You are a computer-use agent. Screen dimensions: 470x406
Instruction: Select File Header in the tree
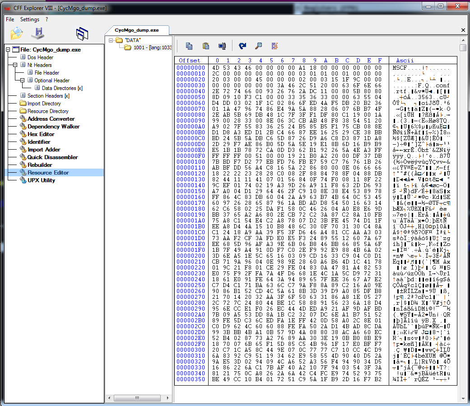pos(47,73)
